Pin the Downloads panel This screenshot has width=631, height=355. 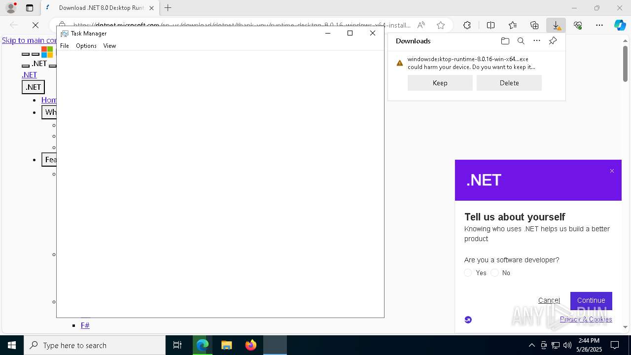click(x=553, y=41)
